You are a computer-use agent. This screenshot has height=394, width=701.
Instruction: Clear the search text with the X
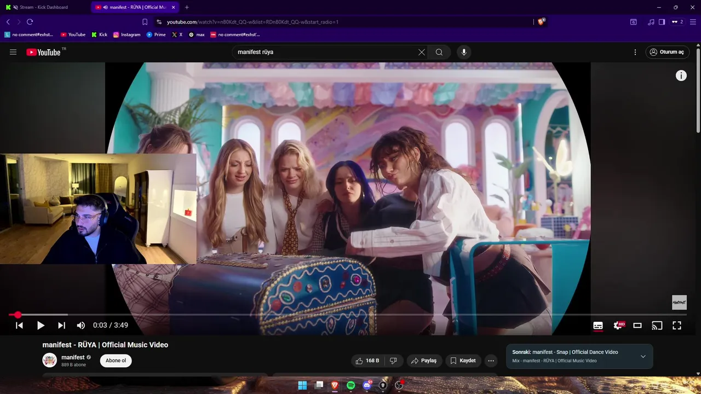(422, 52)
